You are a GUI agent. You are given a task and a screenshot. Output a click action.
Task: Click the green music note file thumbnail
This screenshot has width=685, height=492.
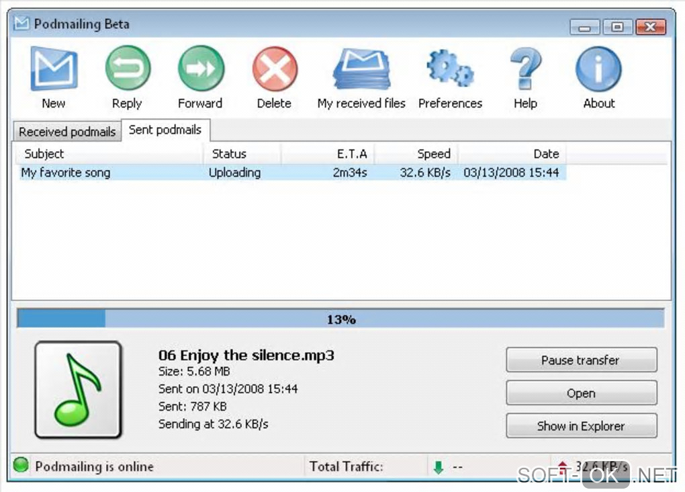(78, 390)
